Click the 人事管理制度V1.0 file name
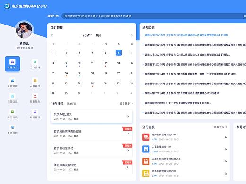 point(161,147)
